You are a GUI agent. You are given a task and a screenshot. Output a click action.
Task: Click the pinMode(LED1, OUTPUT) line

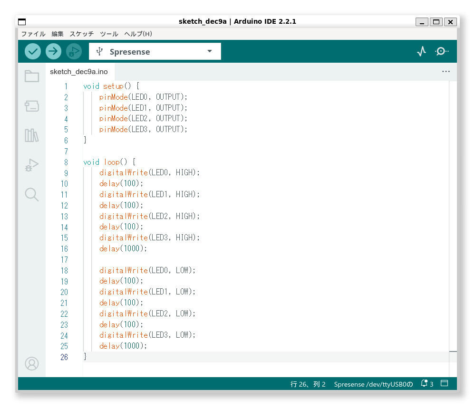pos(143,108)
